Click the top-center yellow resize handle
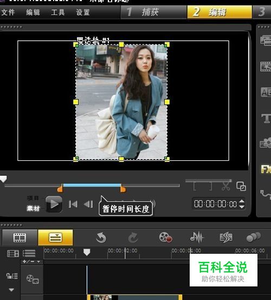This screenshot has width=271, height=300. (x=121, y=45)
